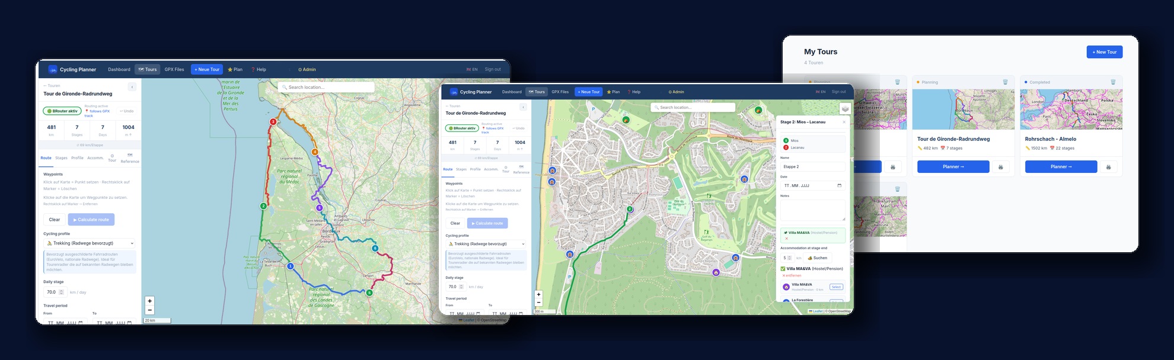Zoom out on the left window map

[x=149, y=310]
